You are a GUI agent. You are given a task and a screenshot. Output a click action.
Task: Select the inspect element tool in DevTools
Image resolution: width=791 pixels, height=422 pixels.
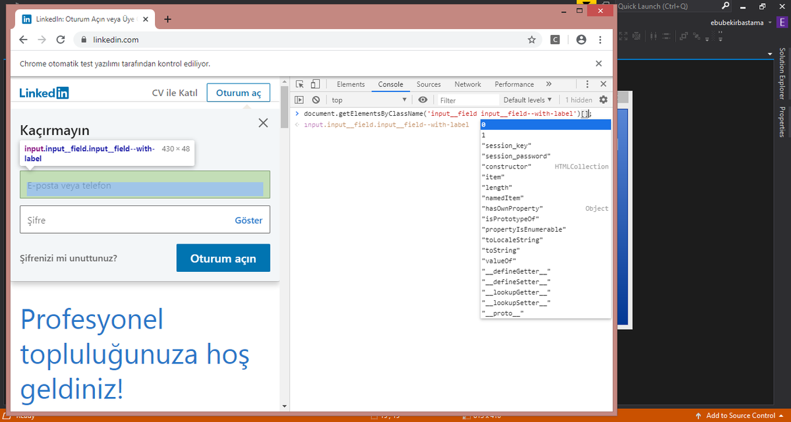[x=299, y=84]
